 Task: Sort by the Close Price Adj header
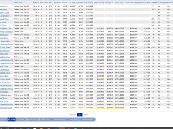click(x=132, y=3)
